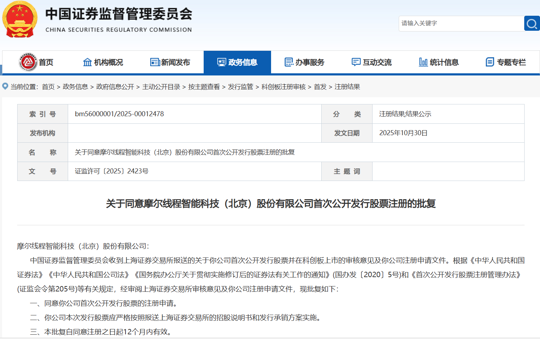Select the 政务信息 navigation tab
The width and height of the screenshot is (540, 339).
(x=237, y=62)
